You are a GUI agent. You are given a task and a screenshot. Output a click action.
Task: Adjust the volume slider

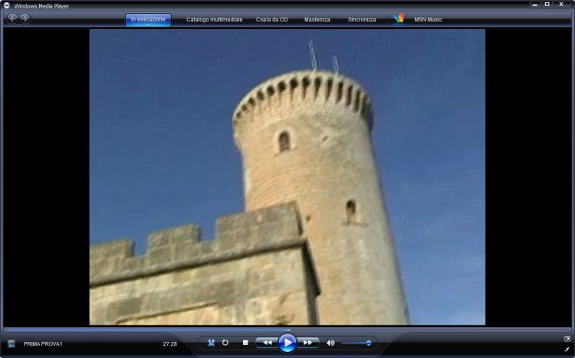point(356,343)
